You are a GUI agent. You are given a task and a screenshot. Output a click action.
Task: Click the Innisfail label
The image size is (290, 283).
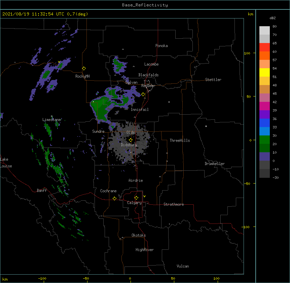pyautogui.click(x=140, y=110)
